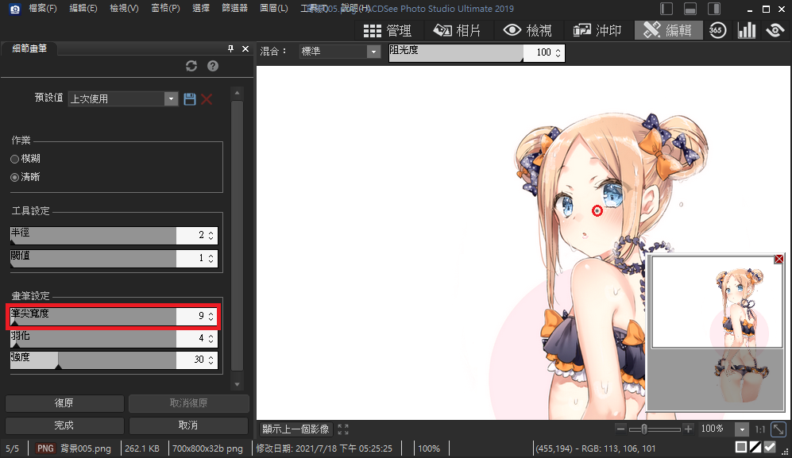The image size is (792, 458).
Task: Click the zoom level slider
Action: point(655,429)
